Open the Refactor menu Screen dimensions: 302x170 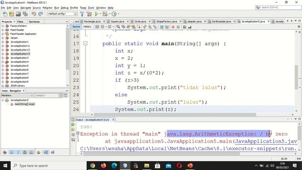click(47, 8)
